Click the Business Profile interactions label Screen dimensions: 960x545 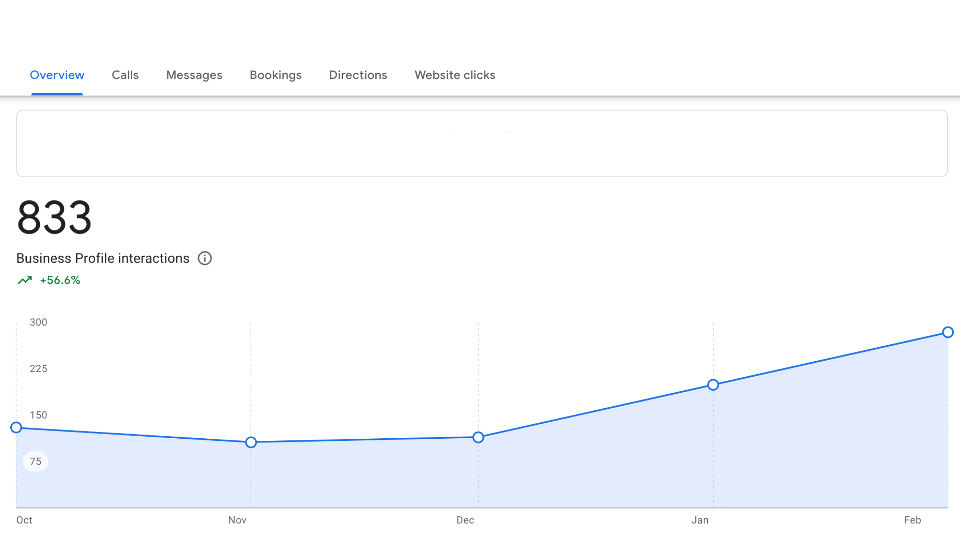(103, 259)
